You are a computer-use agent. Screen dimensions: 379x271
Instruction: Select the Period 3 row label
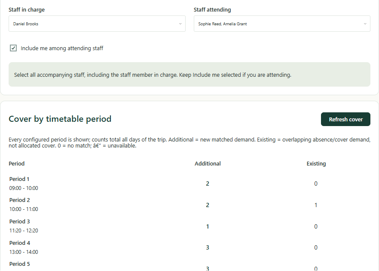click(20, 221)
